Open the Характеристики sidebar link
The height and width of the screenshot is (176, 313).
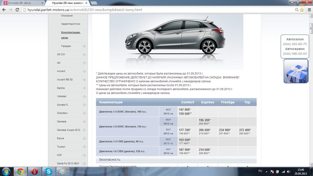[71, 24]
